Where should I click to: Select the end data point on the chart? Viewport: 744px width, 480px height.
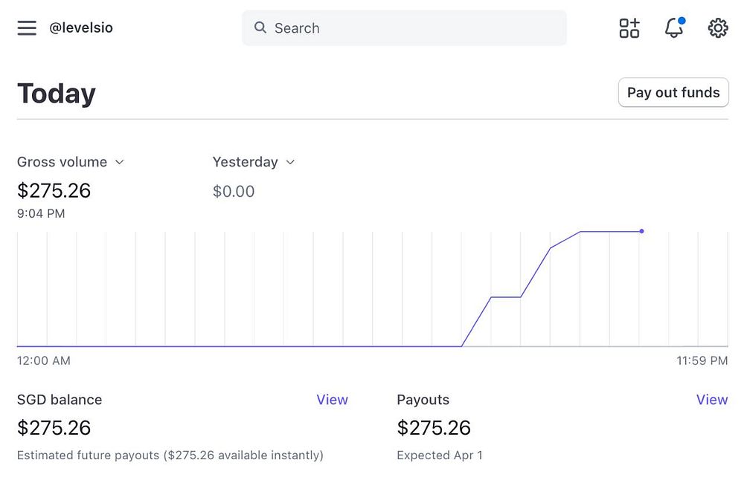(641, 231)
